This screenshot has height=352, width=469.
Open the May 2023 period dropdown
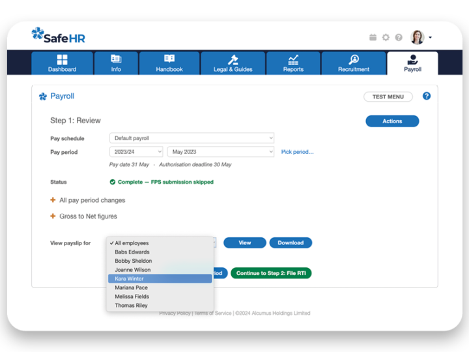click(221, 152)
